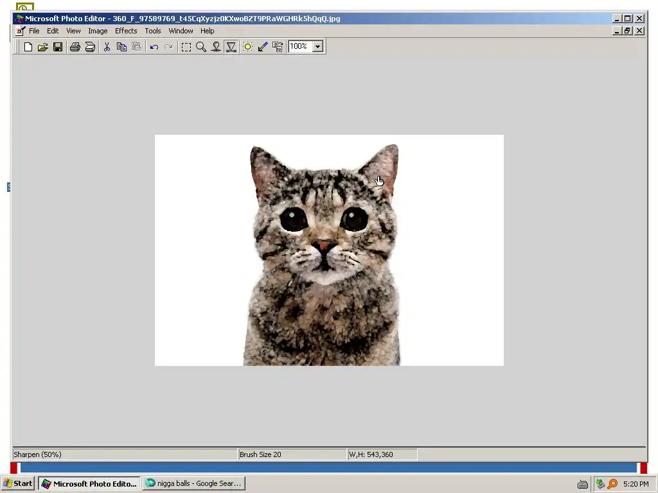658x493 pixels.
Task: Open the View menu
Action: 73,31
